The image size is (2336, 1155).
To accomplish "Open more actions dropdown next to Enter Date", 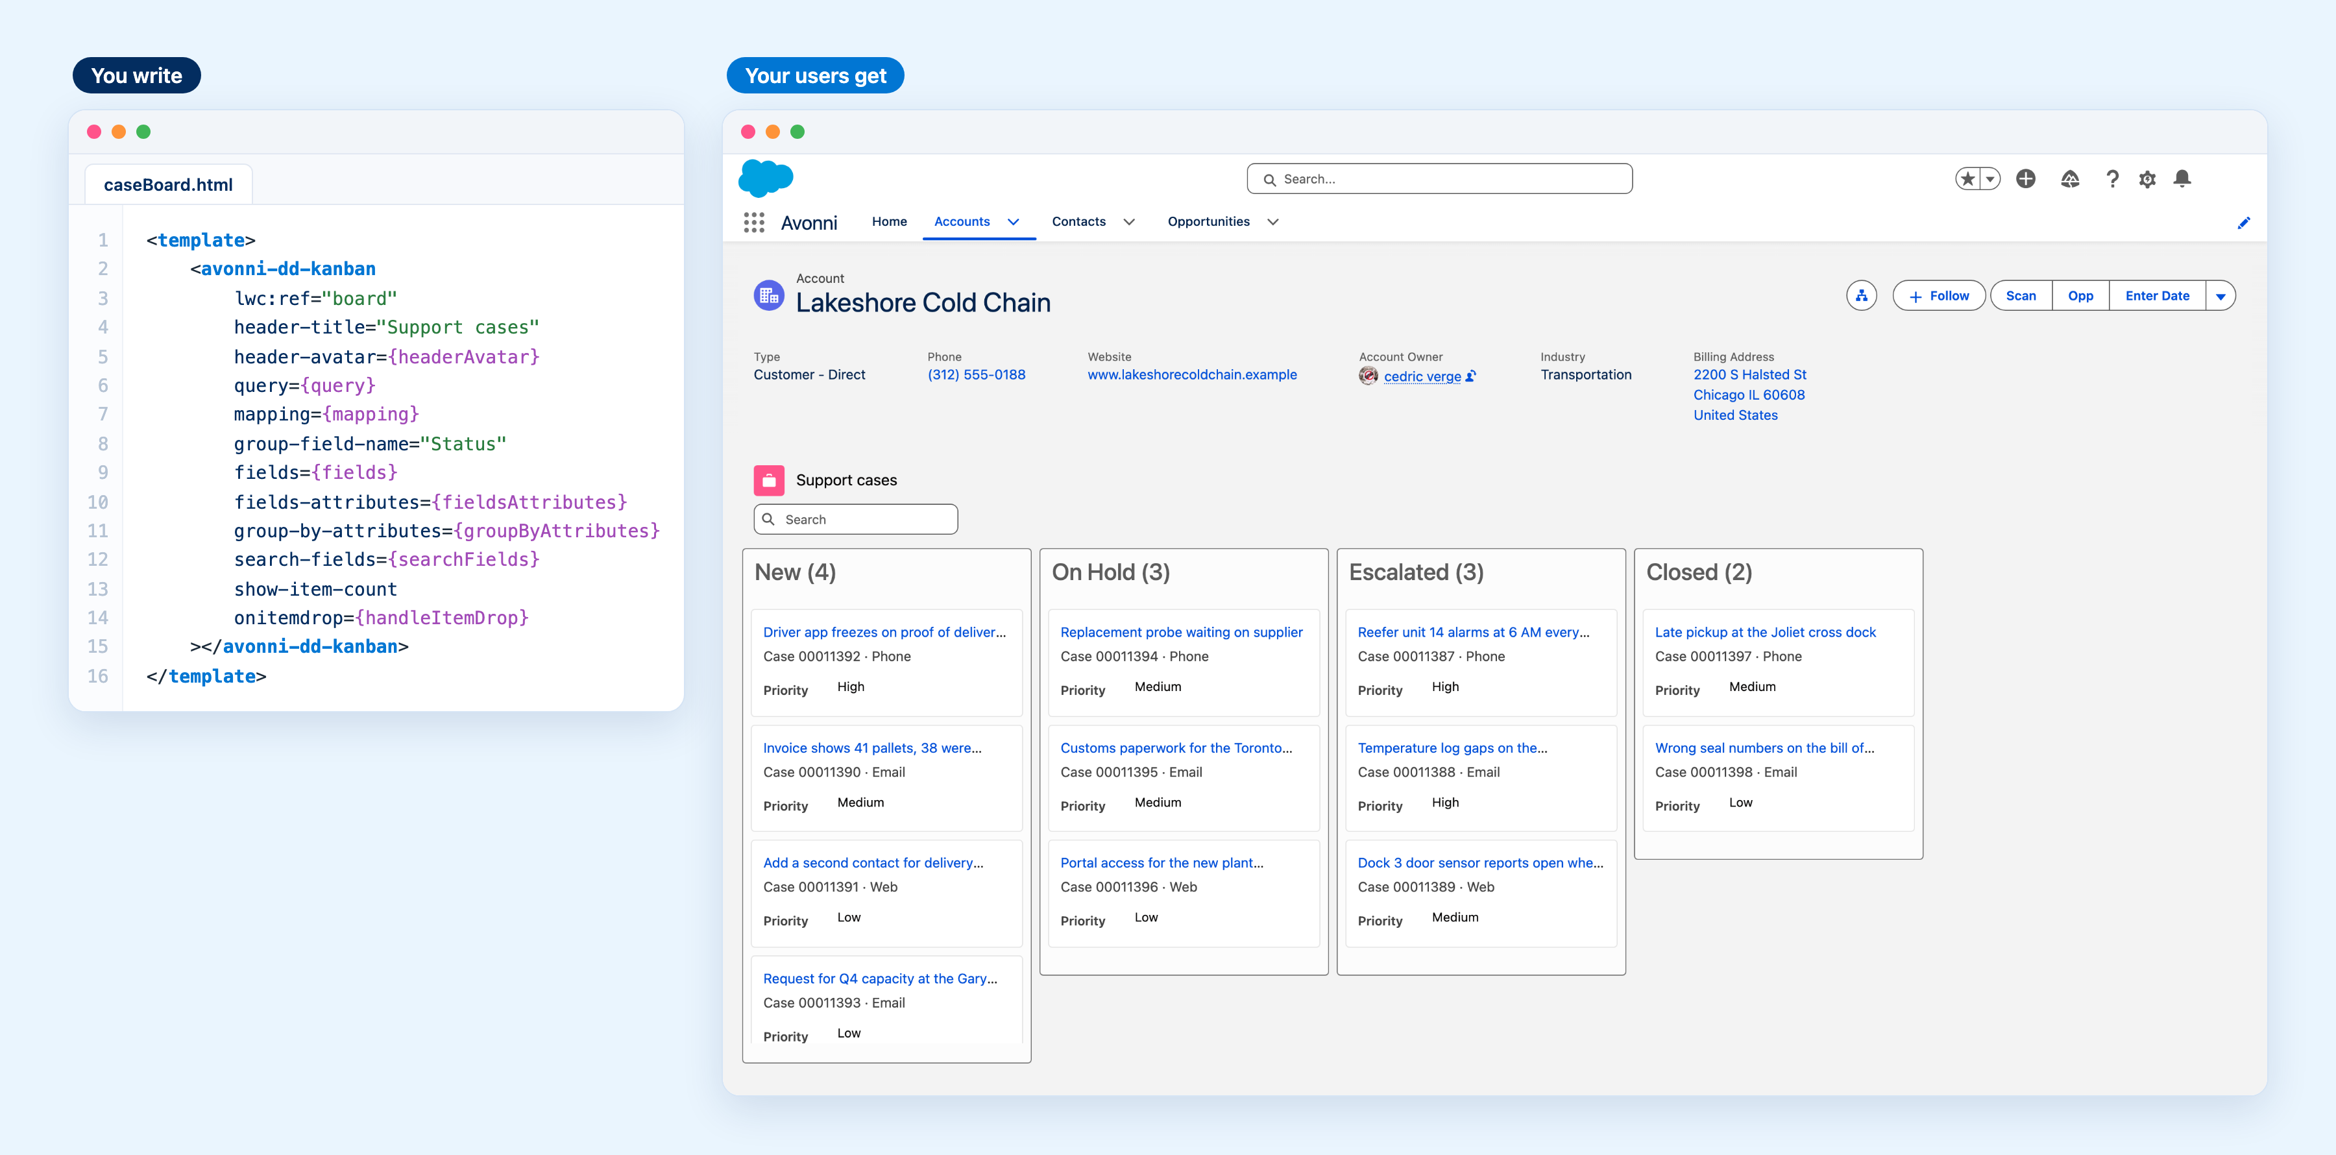I will pos(2221,297).
